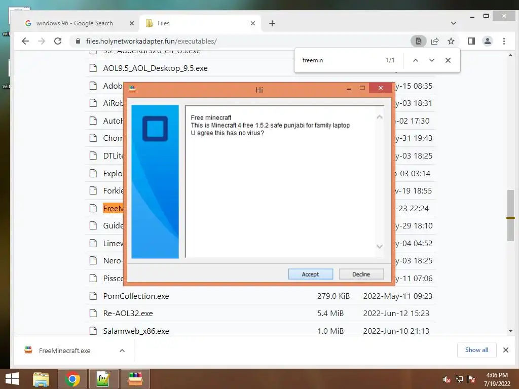Click the page scrollbar up arrow
The height and width of the screenshot is (389, 519).
(x=510, y=55)
